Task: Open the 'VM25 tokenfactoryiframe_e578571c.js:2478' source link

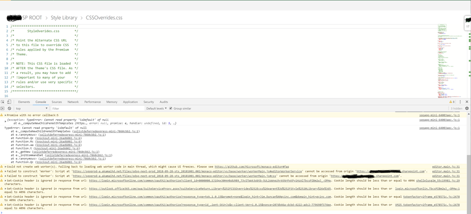Action: pos(428,205)
